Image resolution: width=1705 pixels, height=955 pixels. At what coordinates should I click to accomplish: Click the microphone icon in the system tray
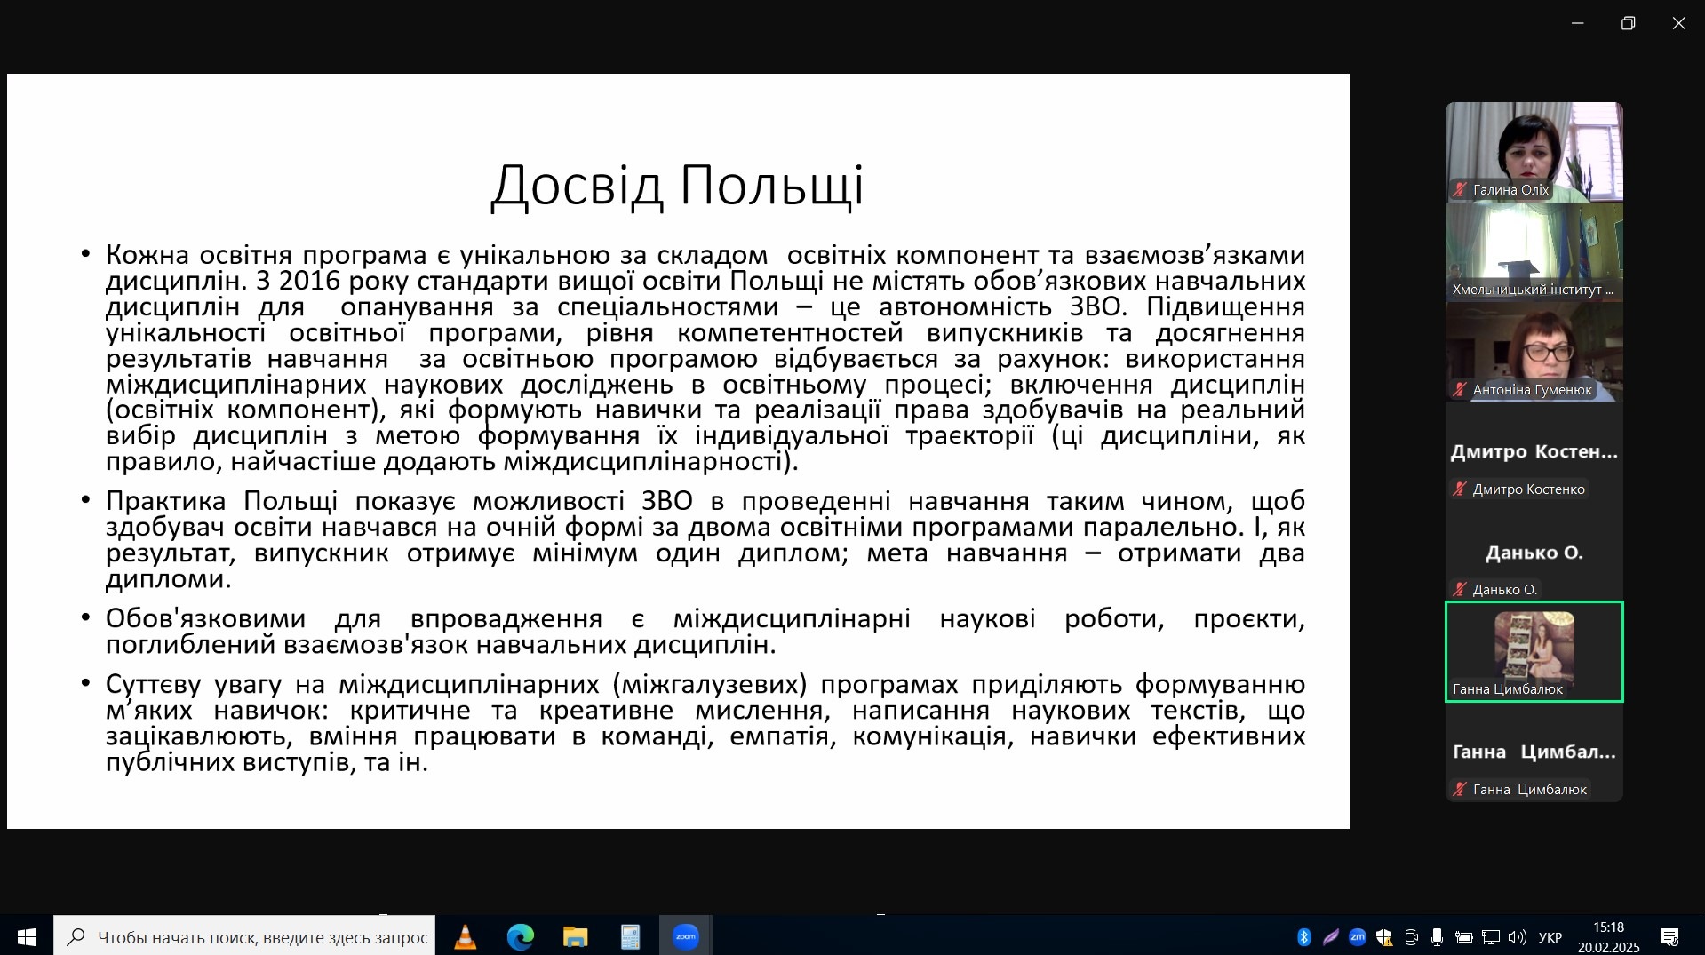1437,936
